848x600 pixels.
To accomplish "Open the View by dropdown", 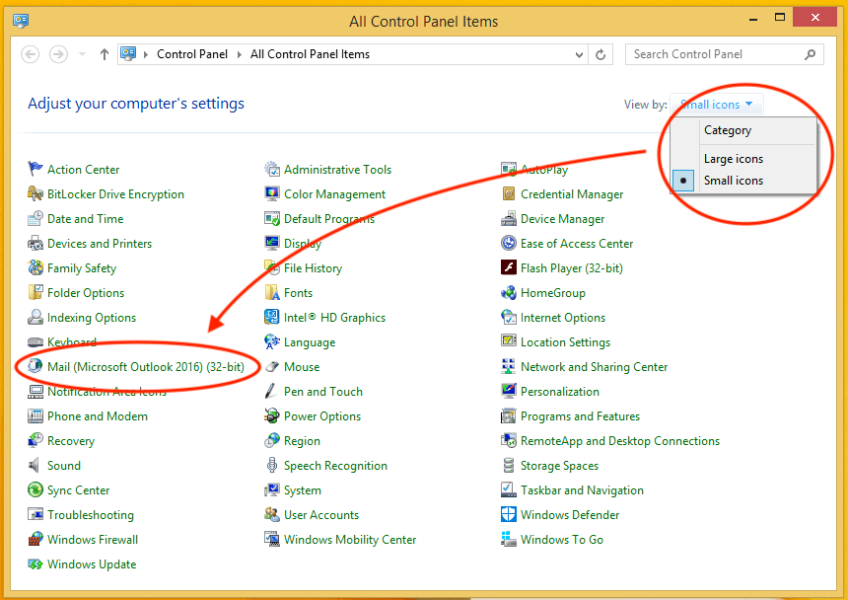I will coord(717,104).
